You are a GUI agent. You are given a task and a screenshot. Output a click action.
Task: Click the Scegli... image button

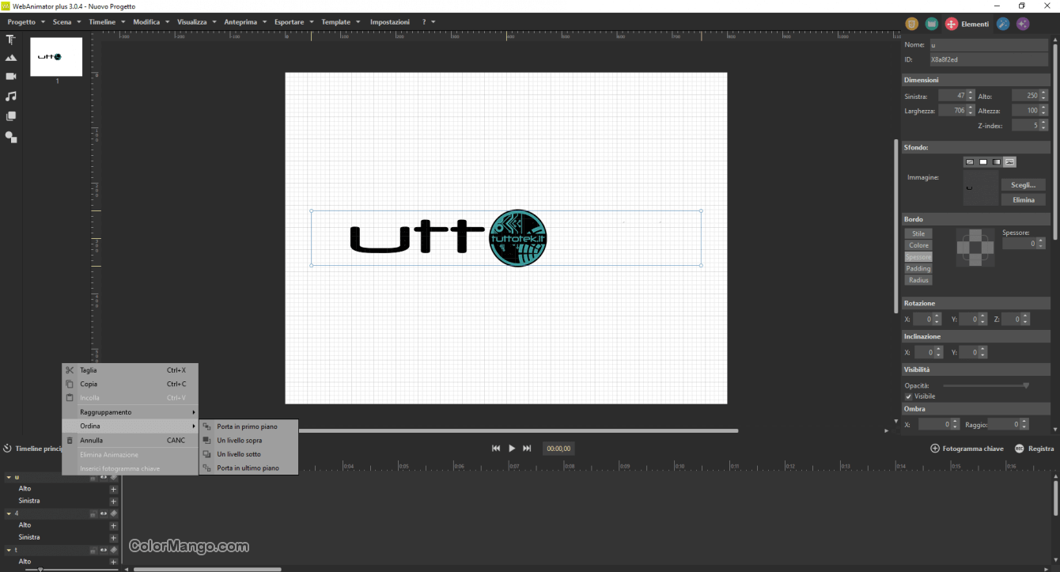click(1023, 185)
